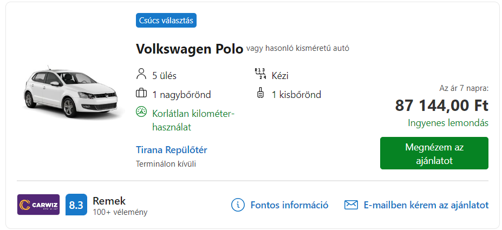Click the Ingyenes lemondás text
The width and height of the screenshot is (502, 230).
coord(448,123)
